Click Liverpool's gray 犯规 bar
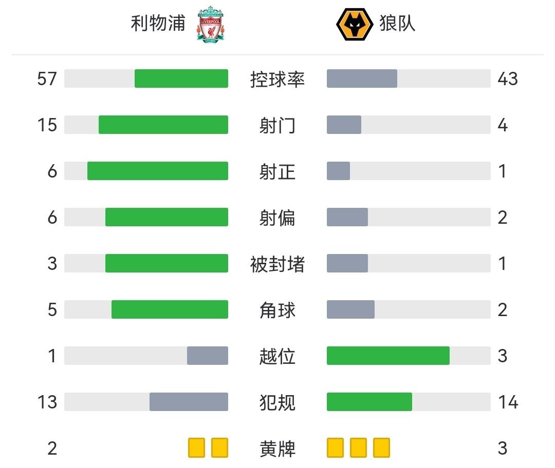The image size is (555, 468). pyautogui.click(x=189, y=402)
